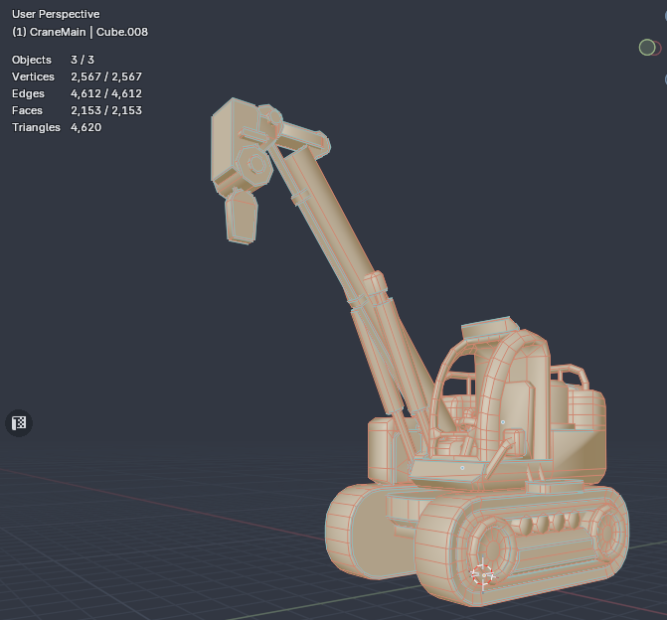667x620 pixels.
Task: Select the hexagonal pulley at the boom tip
Action: click(x=254, y=164)
